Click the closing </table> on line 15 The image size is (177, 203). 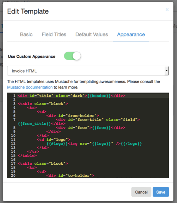(x=27, y=156)
